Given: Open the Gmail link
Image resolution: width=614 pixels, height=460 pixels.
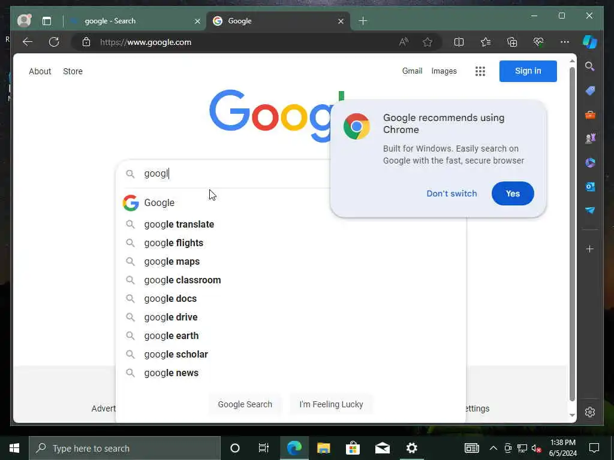Looking at the screenshot, I should pyautogui.click(x=412, y=71).
